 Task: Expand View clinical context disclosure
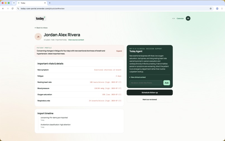[x=137, y=77]
